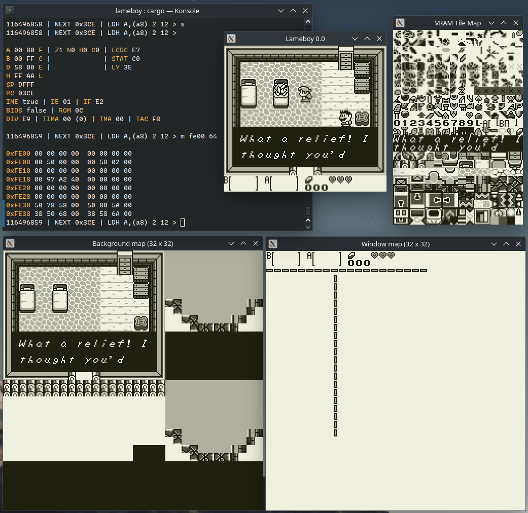
Task: Close the Window map window
Action: (518, 244)
